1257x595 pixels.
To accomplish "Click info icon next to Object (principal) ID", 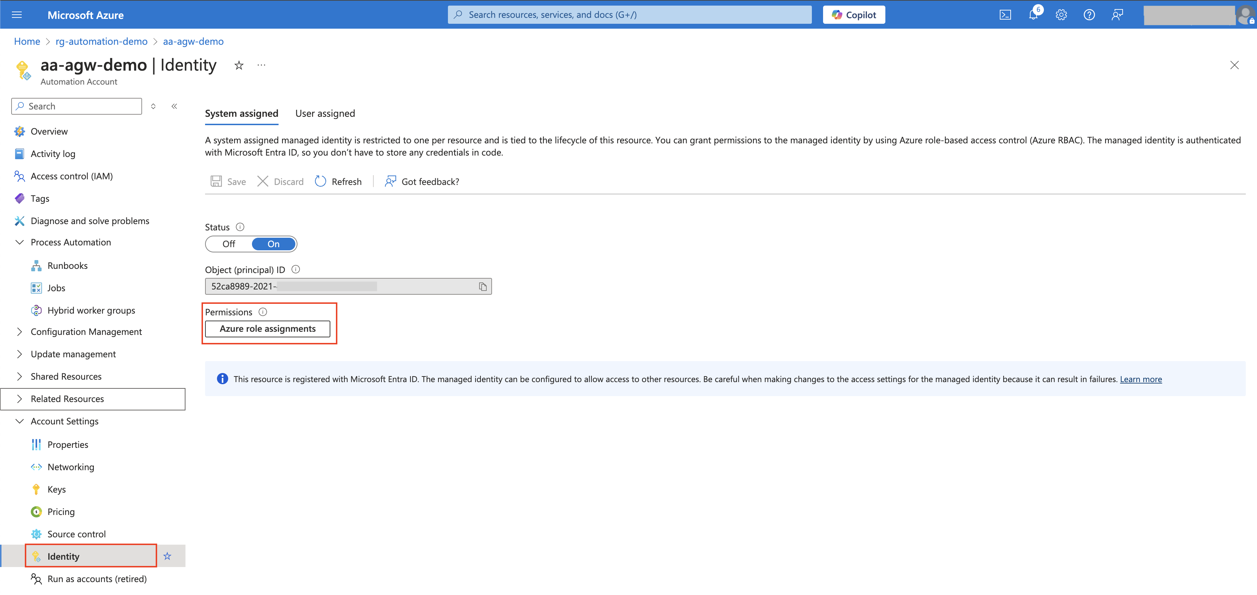I will click(295, 270).
